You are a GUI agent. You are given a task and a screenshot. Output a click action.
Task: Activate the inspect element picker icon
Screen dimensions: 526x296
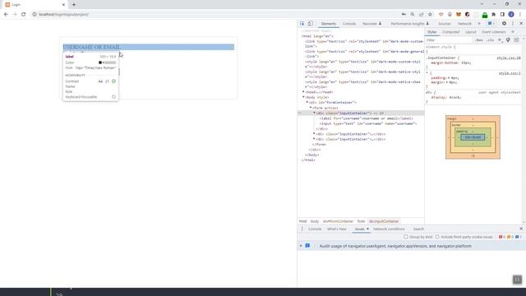tap(302, 24)
